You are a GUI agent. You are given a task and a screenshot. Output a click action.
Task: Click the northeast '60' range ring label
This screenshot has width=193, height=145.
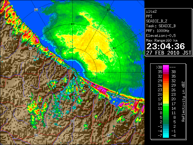click(109, 10)
